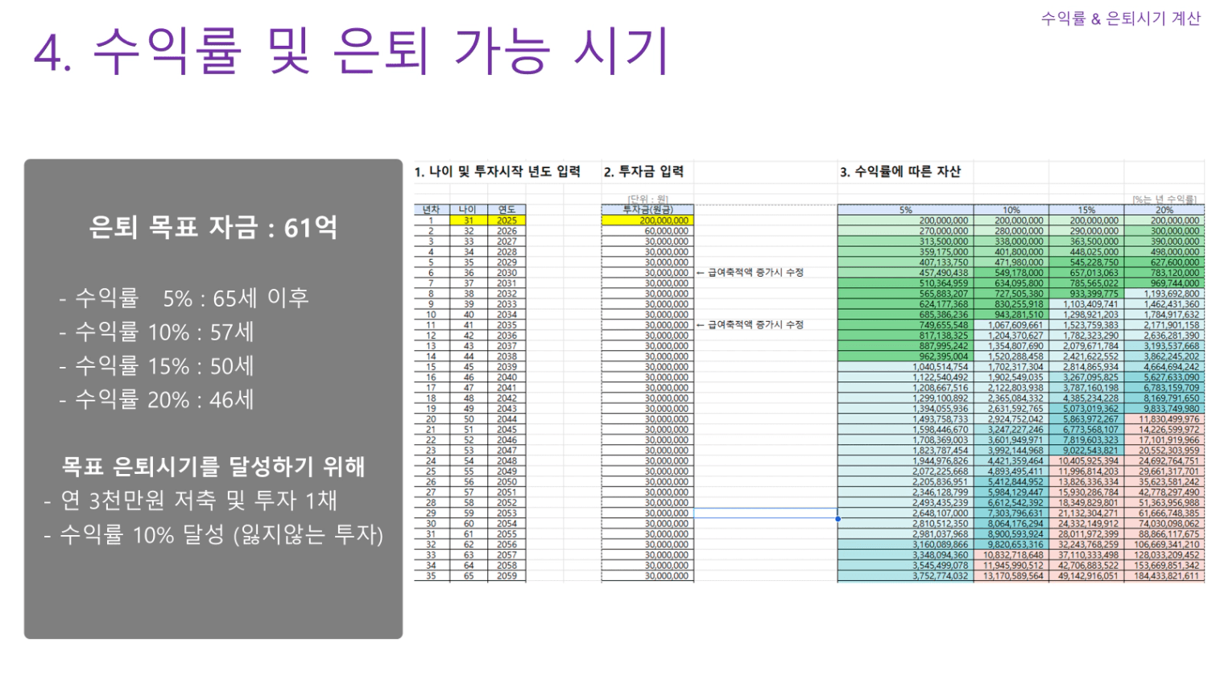Click the yellow year cell '2025'
This screenshot has height=688, width=1224.
click(507, 220)
